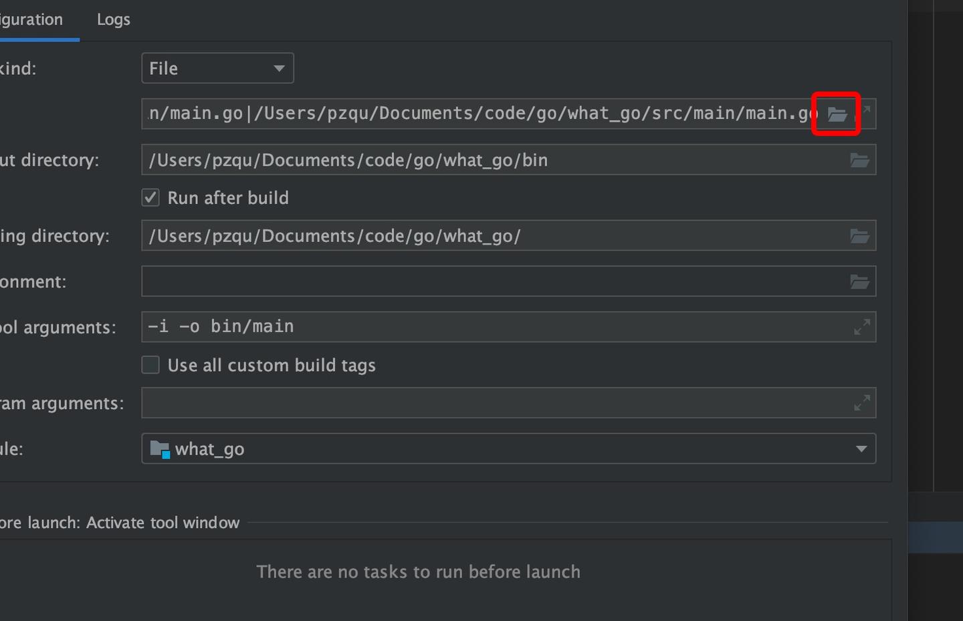Open the what_go module dropdown

point(508,449)
